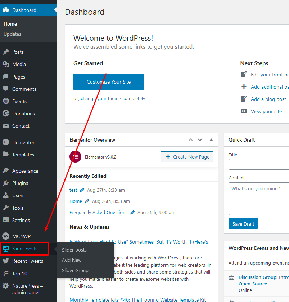Click the Pages icon in sidebar
The image size is (289, 302).
pyautogui.click(x=6, y=76)
